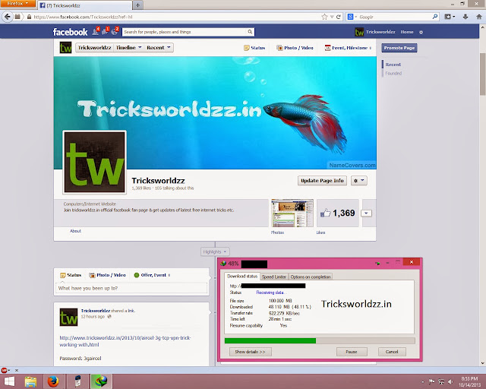Image resolution: width=486 pixels, height=389 pixels.
Task: Open File Explorer from taskbar
Action: [x=30, y=381]
